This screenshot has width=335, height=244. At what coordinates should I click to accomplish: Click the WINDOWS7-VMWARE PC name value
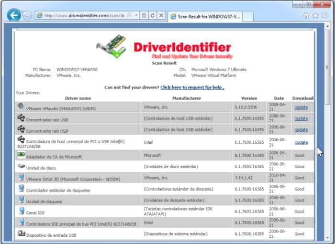(x=77, y=69)
